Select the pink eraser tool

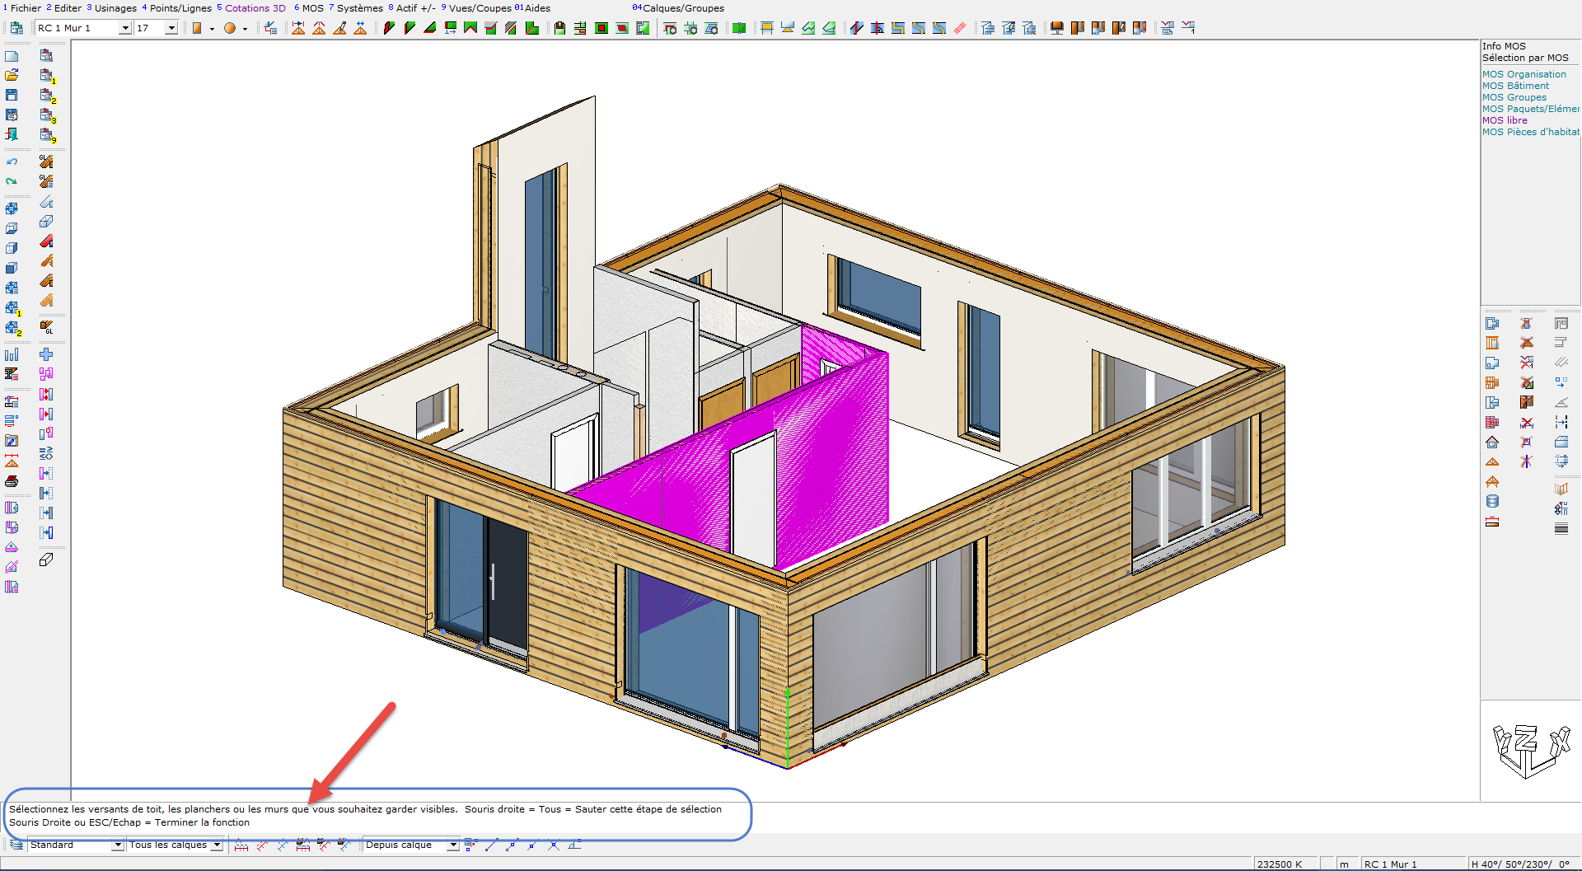960,28
